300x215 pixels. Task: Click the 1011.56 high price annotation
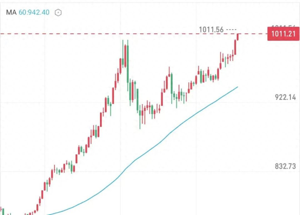[x=211, y=29]
